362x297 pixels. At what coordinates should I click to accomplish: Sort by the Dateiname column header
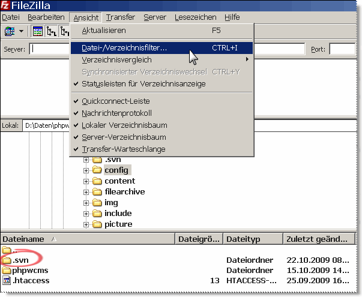[x=88, y=239]
